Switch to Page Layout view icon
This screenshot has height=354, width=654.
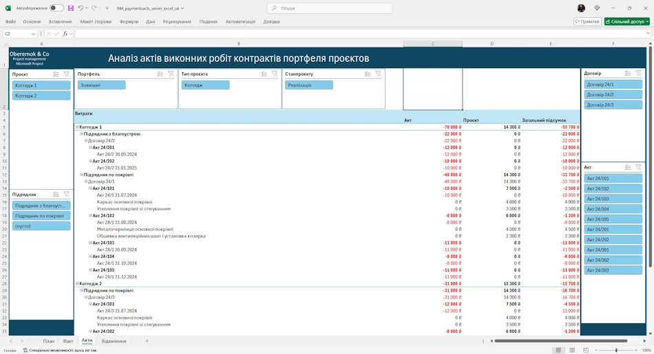572,351
